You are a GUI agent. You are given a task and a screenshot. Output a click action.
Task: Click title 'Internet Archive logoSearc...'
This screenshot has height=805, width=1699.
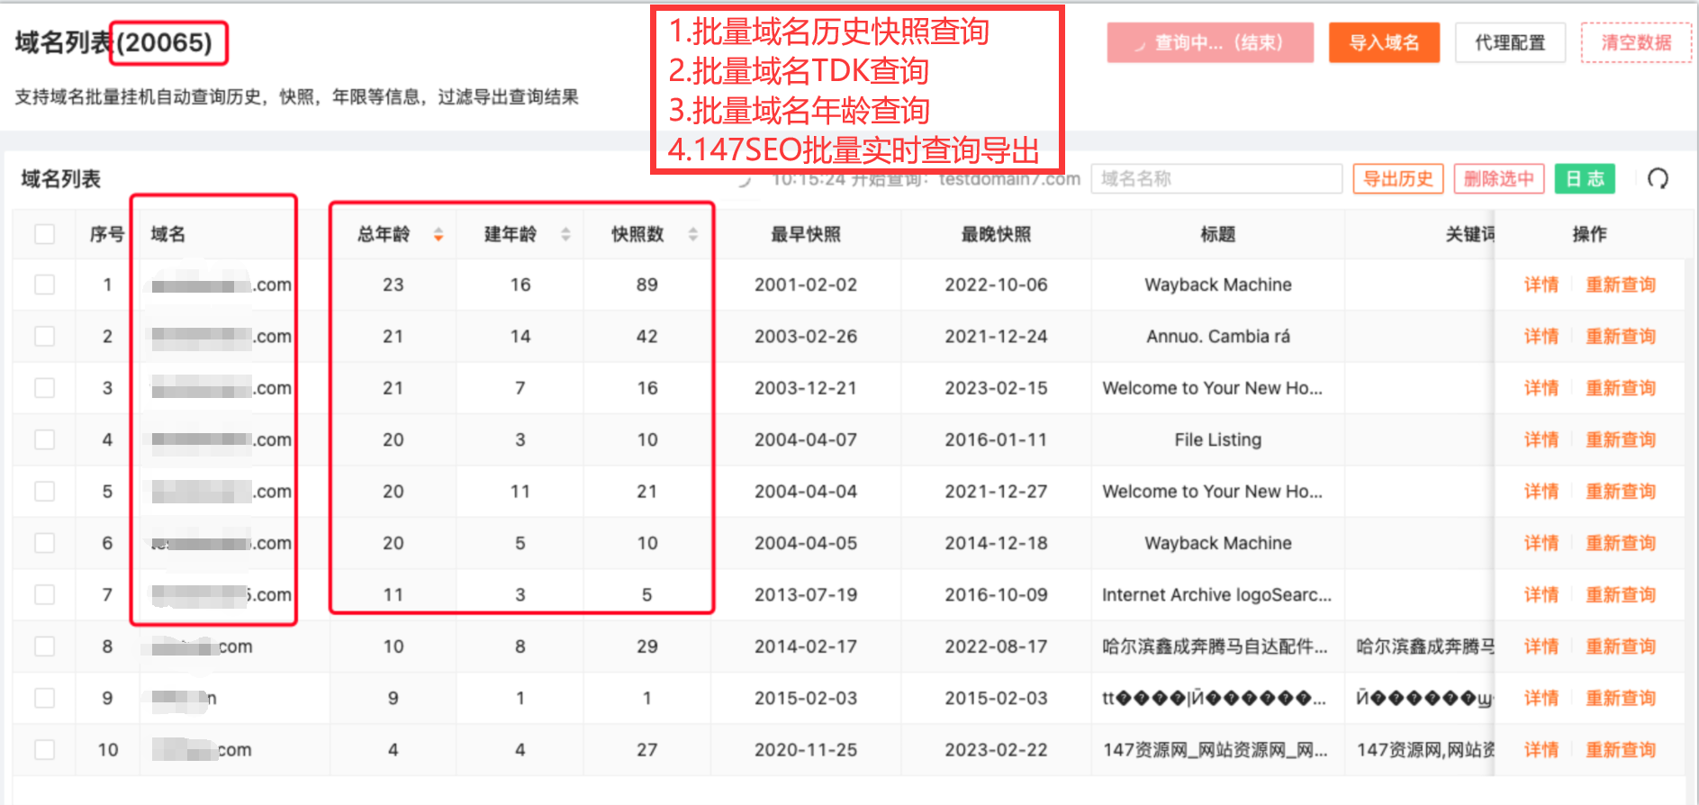point(1216,594)
